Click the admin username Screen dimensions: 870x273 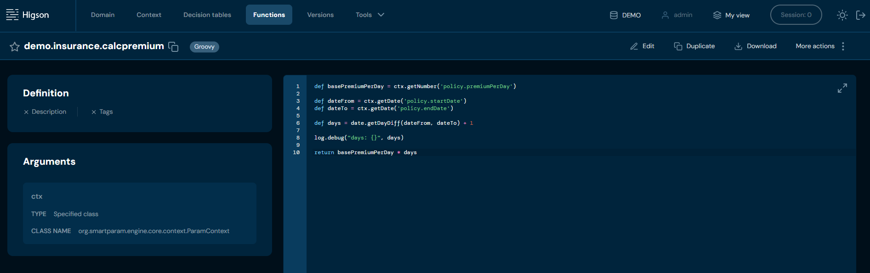point(683,15)
